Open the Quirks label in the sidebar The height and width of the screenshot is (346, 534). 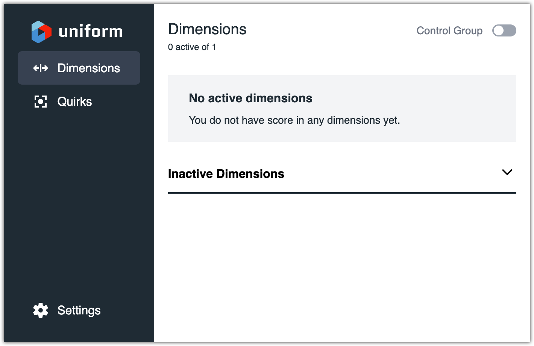(x=74, y=102)
